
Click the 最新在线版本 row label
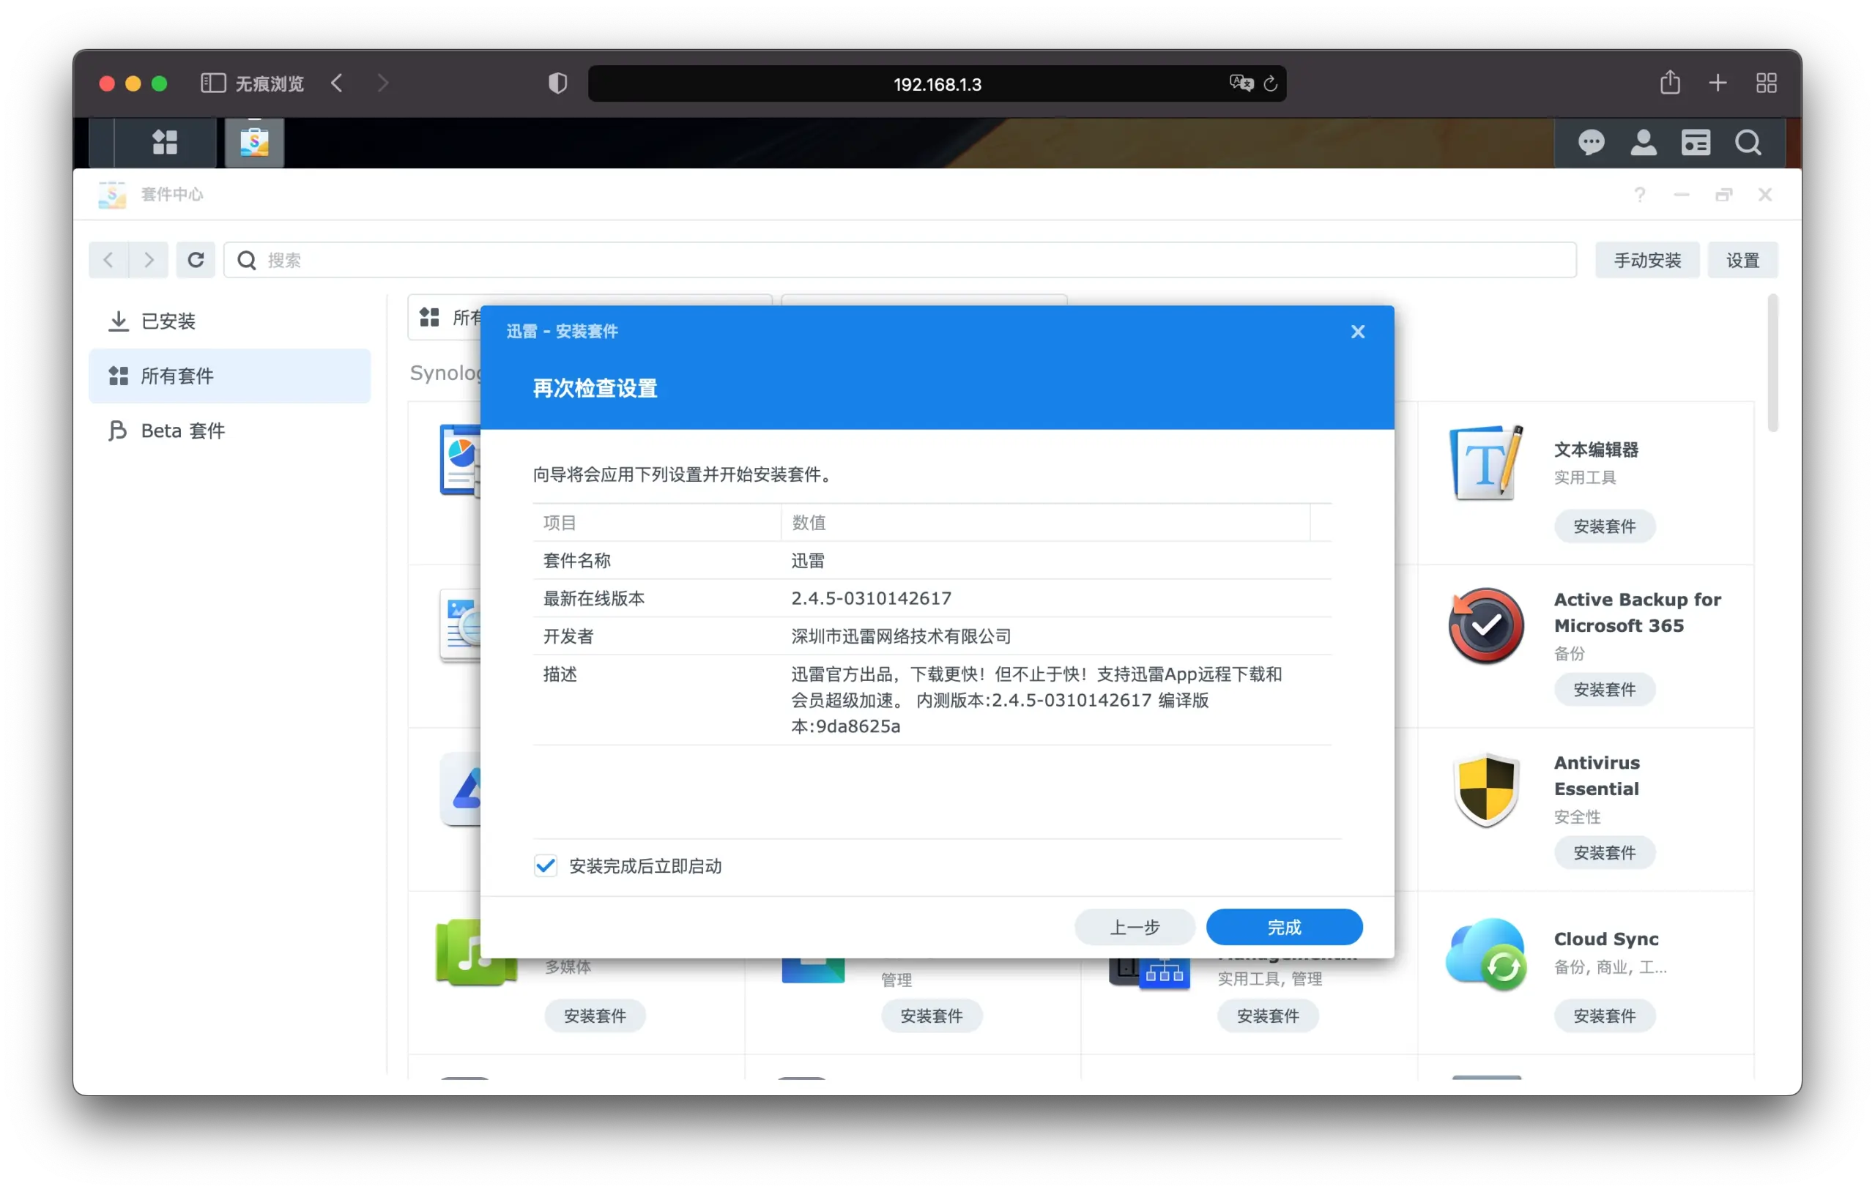594,598
